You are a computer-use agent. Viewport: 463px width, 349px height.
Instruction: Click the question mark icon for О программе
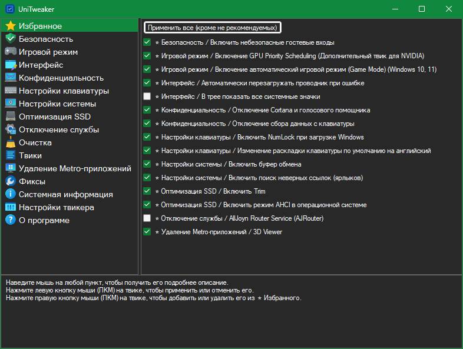[x=10, y=220]
